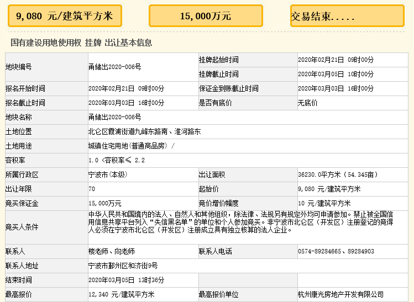Select the 国有建设用地使用权 挂牌 出让基本信息 heading

81,43
